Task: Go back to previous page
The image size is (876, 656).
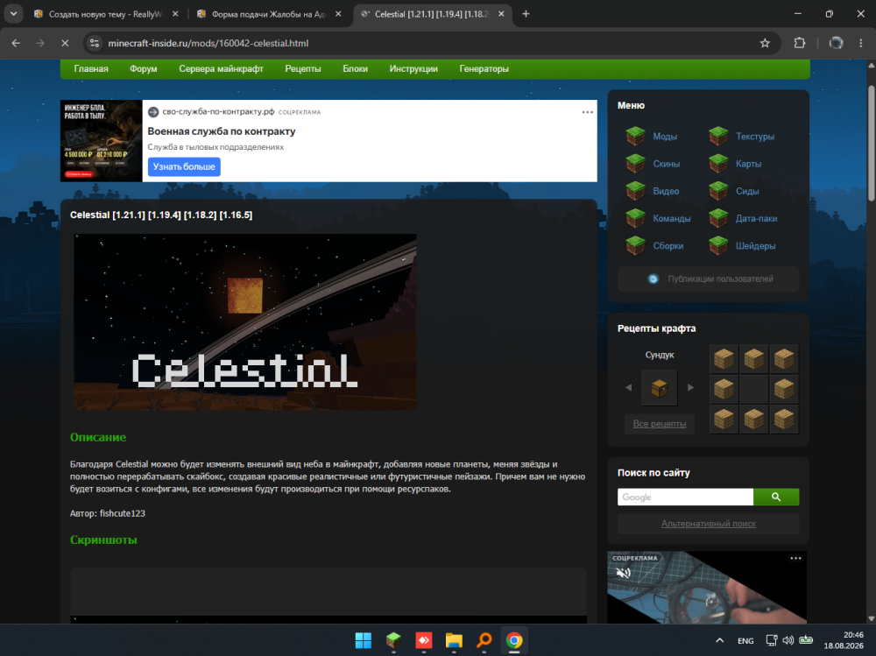Action: [x=16, y=43]
